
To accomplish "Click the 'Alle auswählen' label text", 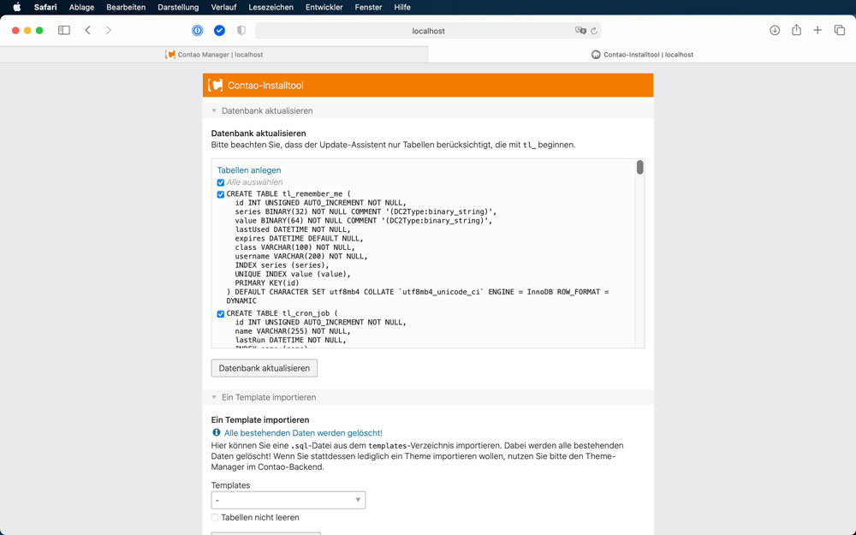I will pos(254,182).
